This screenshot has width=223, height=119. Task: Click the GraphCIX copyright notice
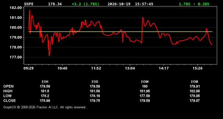(45, 107)
